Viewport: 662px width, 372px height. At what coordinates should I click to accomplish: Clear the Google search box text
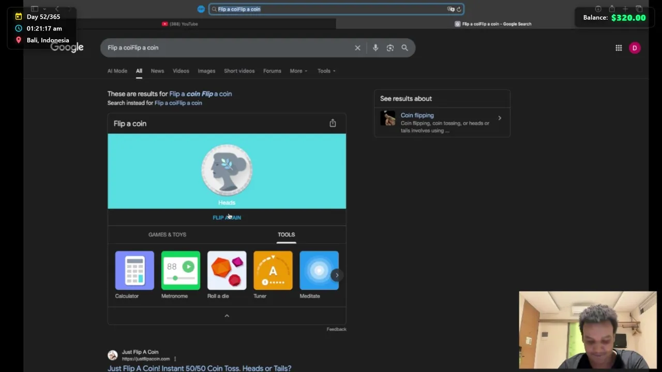click(x=357, y=48)
